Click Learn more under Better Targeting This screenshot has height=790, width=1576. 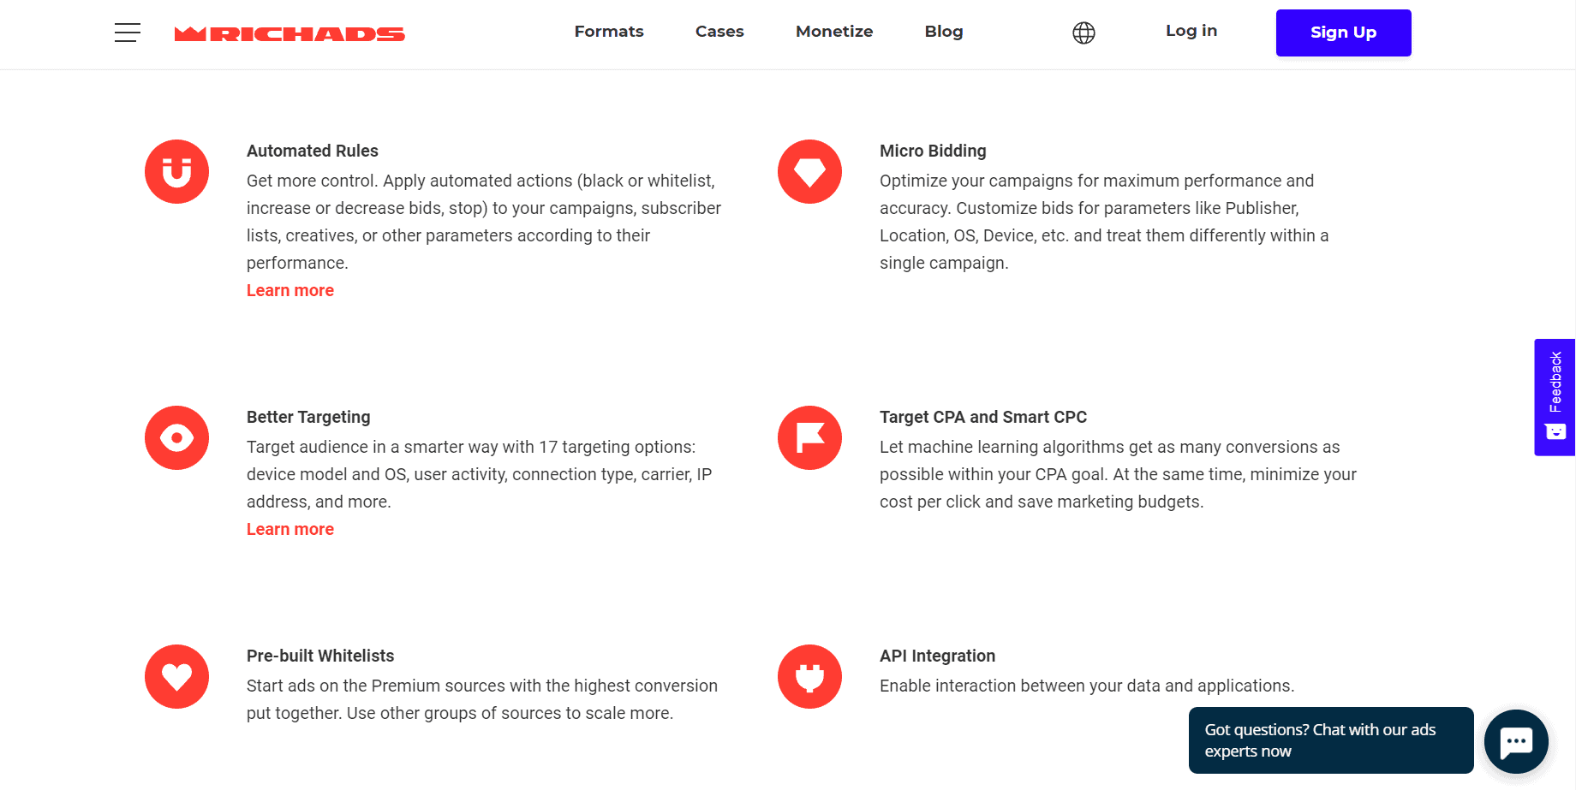tap(290, 530)
